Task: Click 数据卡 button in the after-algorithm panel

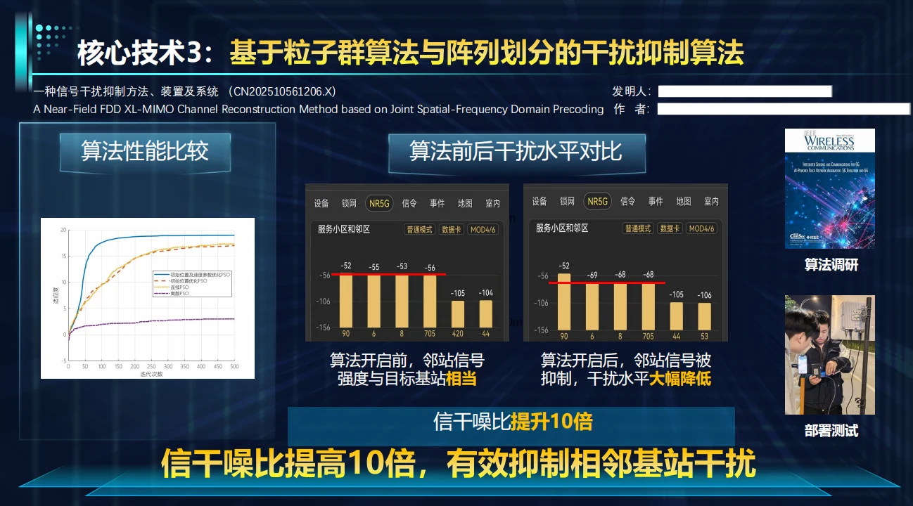Action: click(x=670, y=228)
